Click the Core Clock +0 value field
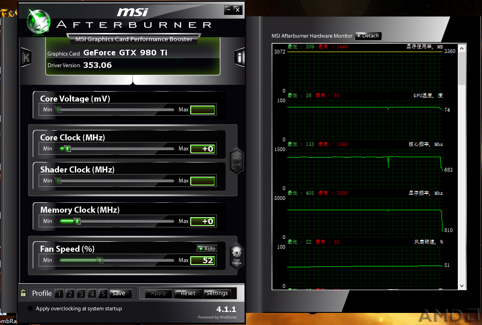 pyautogui.click(x=203, y=149)
